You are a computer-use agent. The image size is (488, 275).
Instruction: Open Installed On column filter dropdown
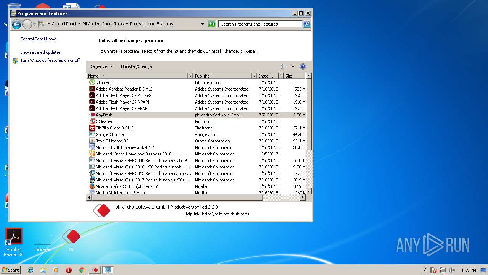[281, 76]
